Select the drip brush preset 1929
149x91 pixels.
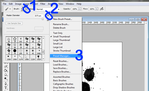tap(39, 58)
